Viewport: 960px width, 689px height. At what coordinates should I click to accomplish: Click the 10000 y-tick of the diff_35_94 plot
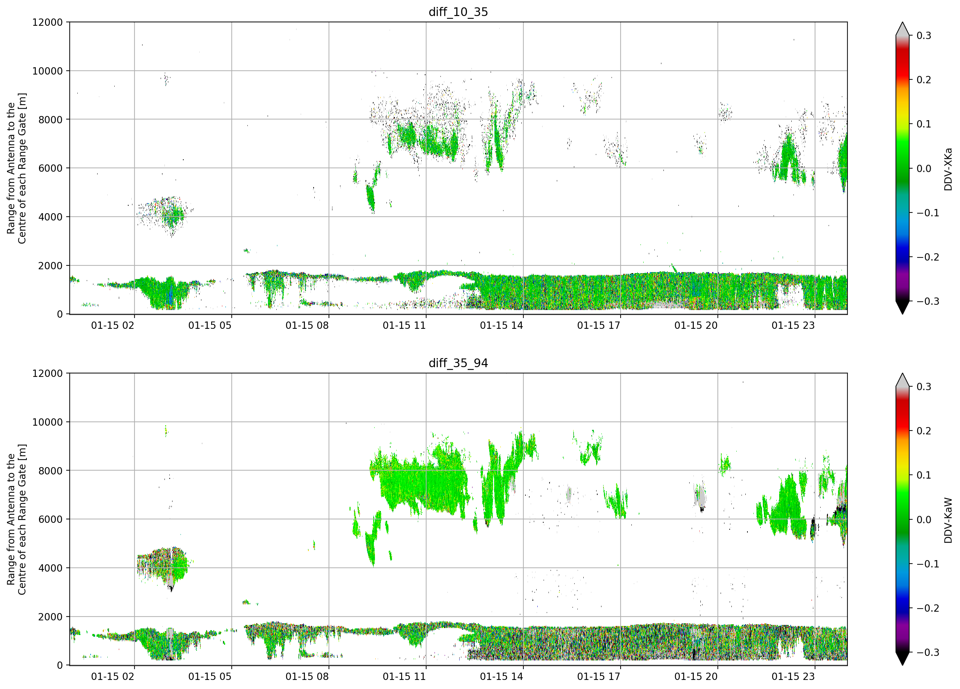47,423
